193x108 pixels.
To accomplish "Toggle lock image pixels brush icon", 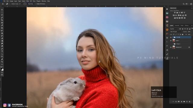I will pos(176,34).
